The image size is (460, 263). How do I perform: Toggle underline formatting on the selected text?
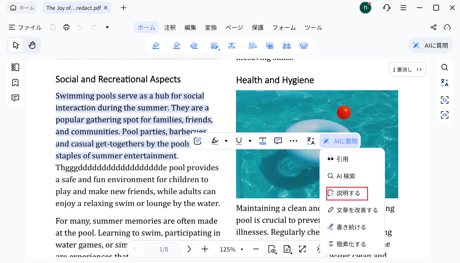click(x=239, y=140)
